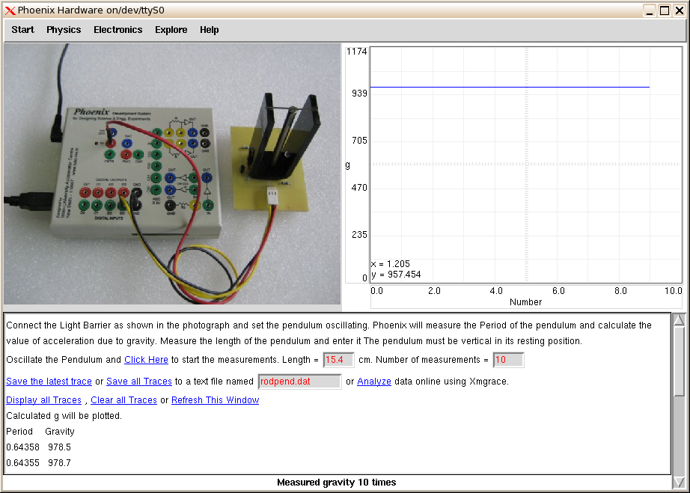Click the 10.0 x-axis tick label
This screenshot has width=690, height=493.
click(674, 291)
